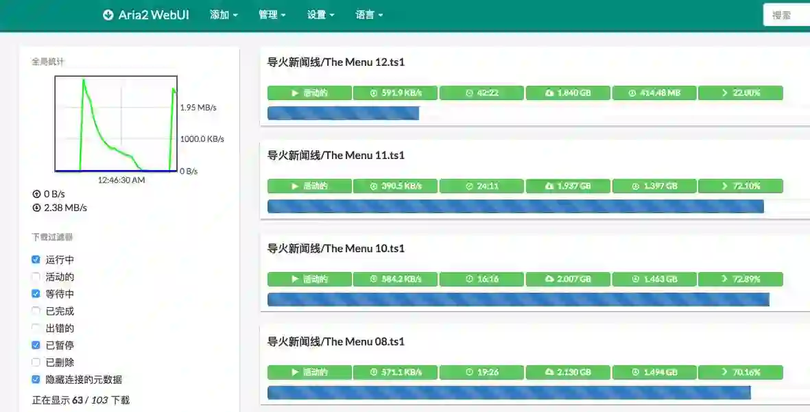Open the The Menu 12.ts1 download title
The image size is (810, 412).
(336, 62)
